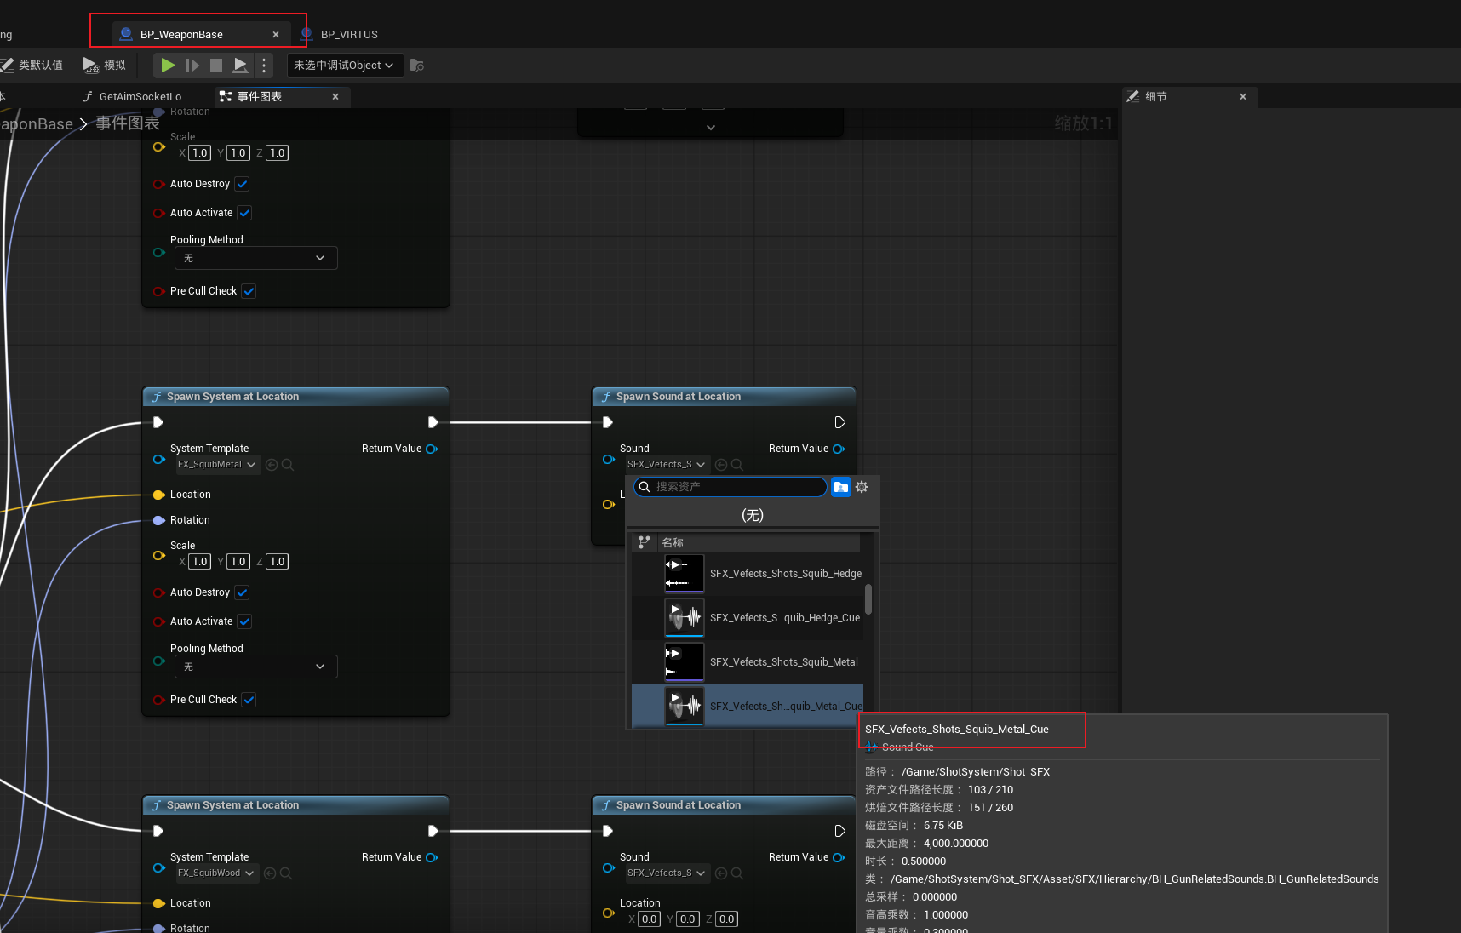Open the FX_SquibMetal System Template dropdown
The height and width of the screenshot is (933, 1461).
tap(217, 465)
